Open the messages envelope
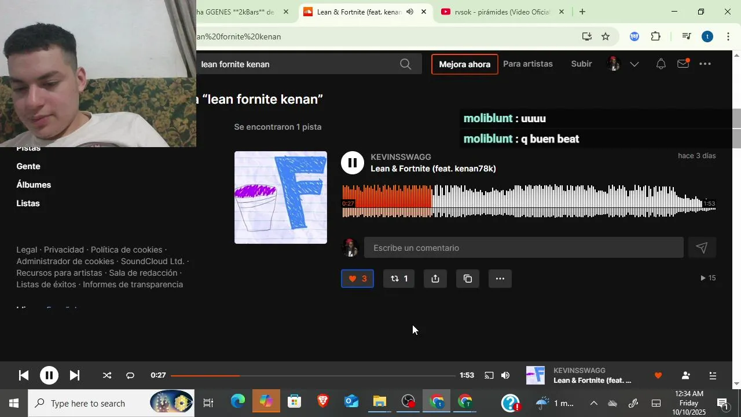The image size is (741, 417). pyautogui.click(x=683, y=64)
